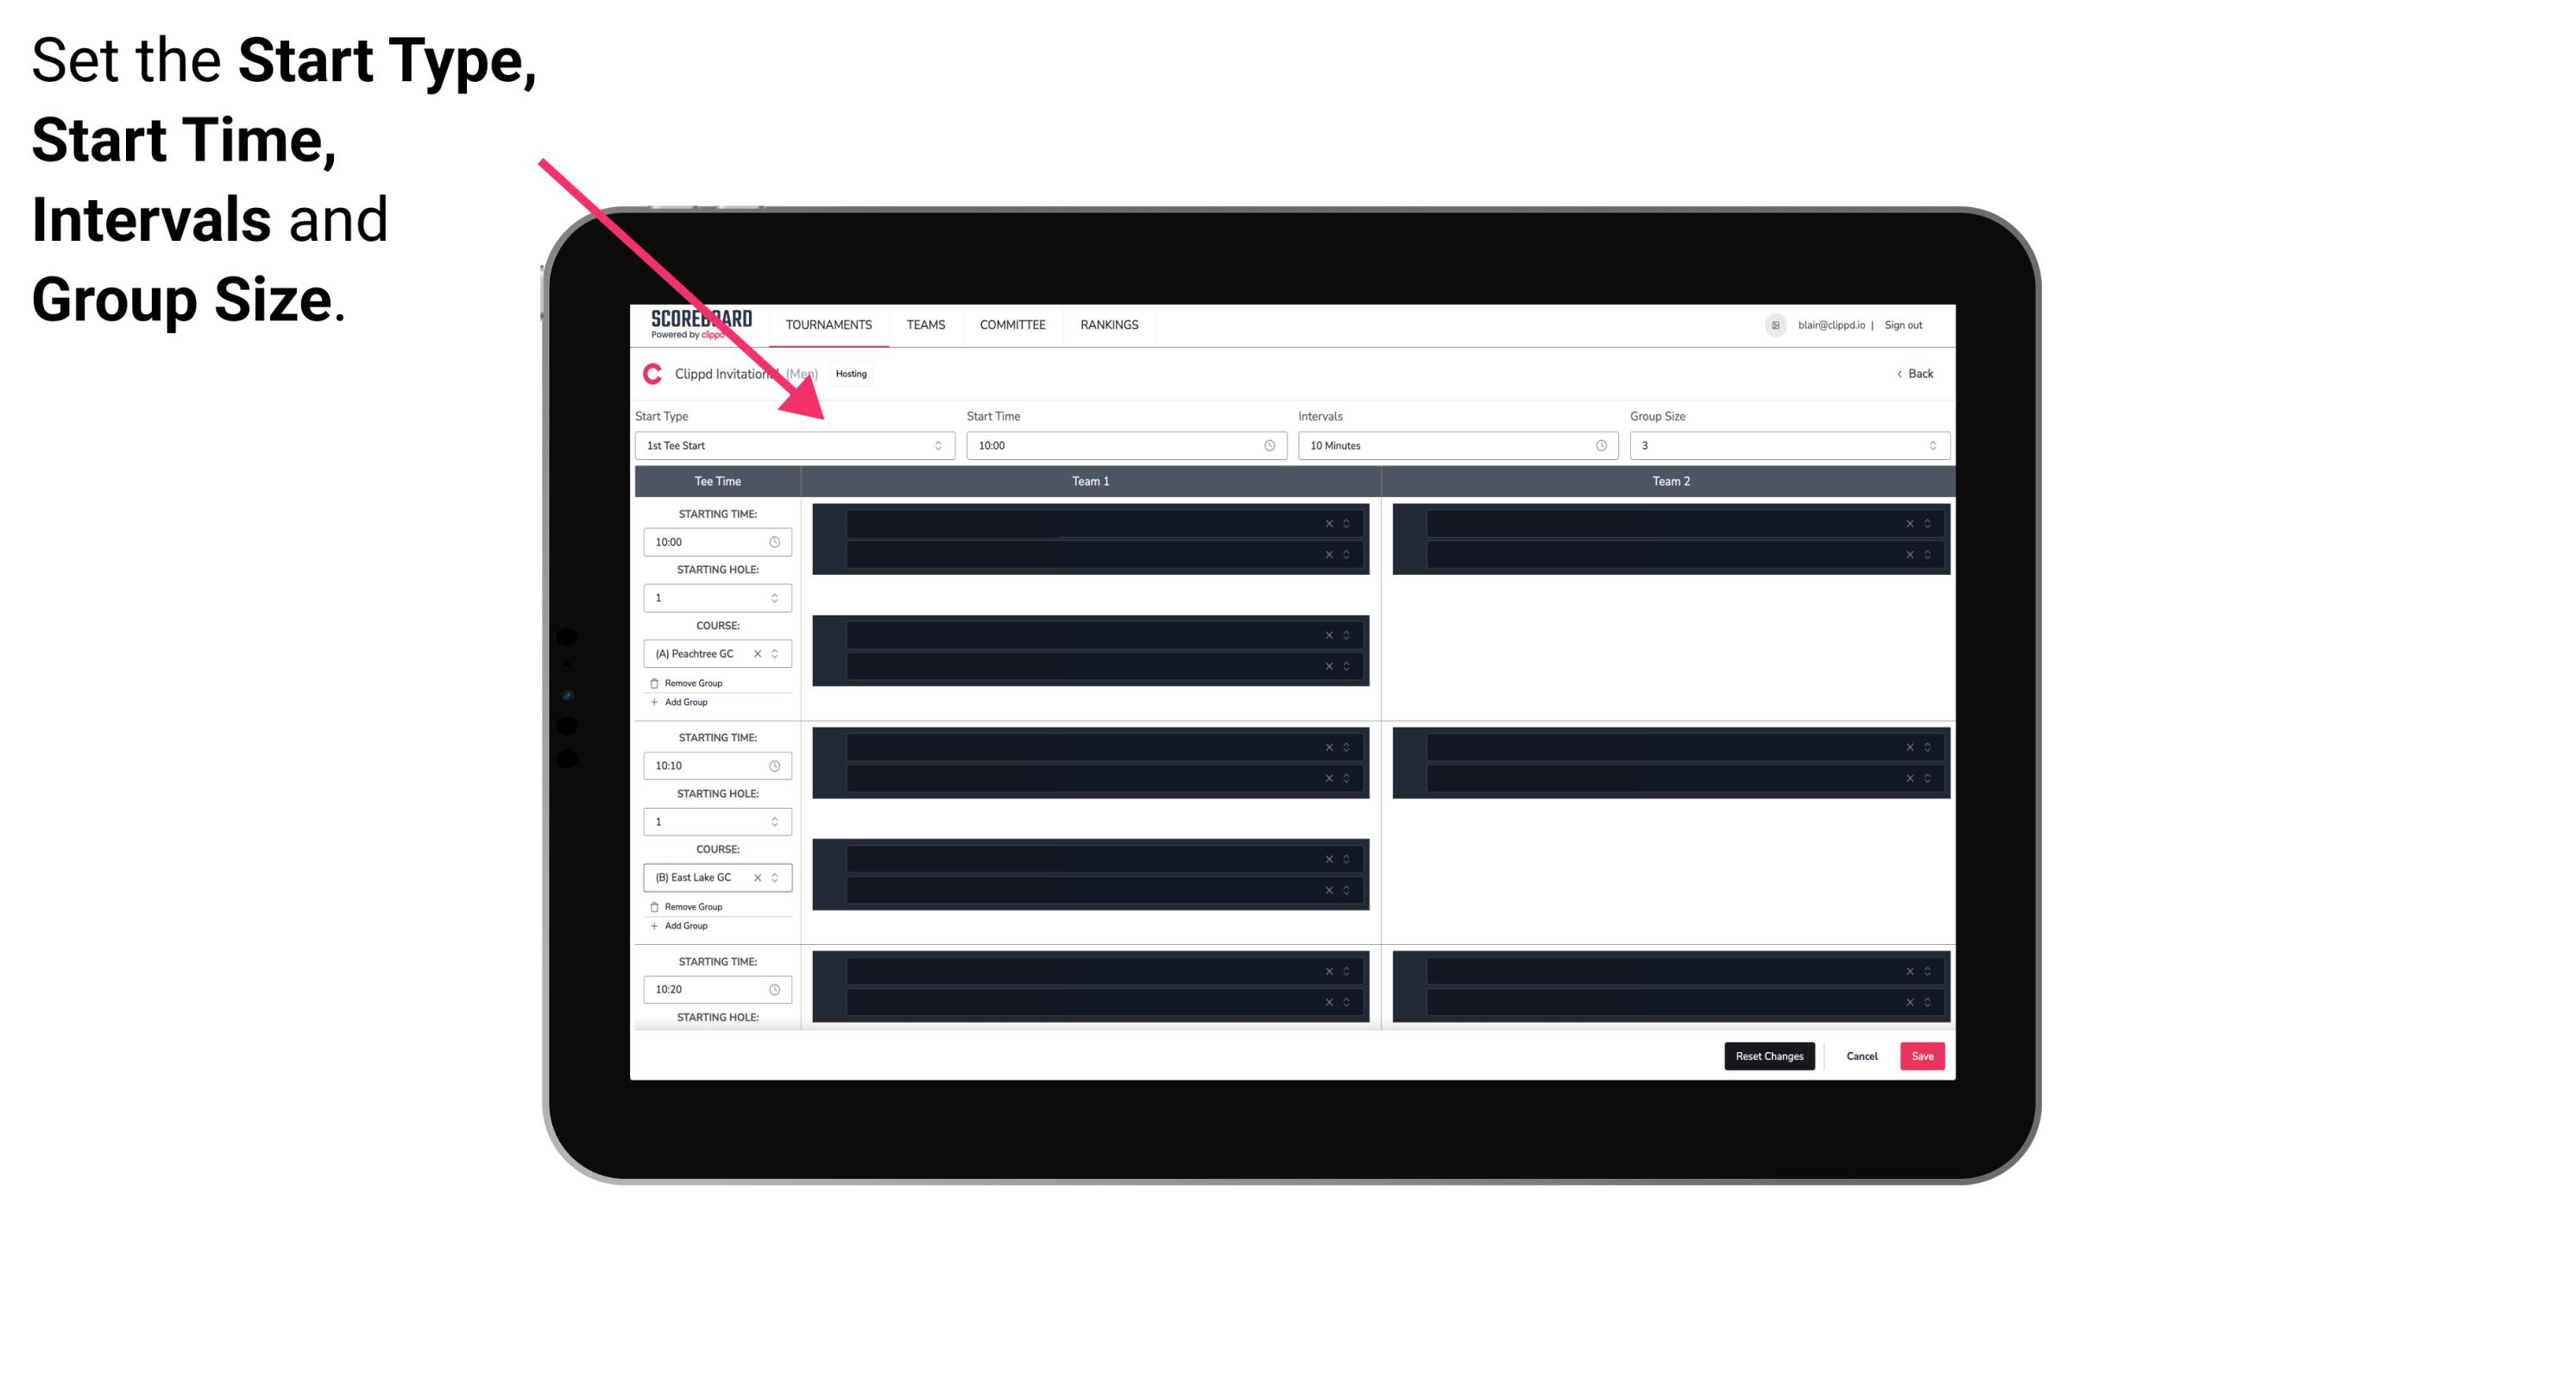
Task: Click the Cancel link
Action: pyautogui.click(x=1861, y=1055)
